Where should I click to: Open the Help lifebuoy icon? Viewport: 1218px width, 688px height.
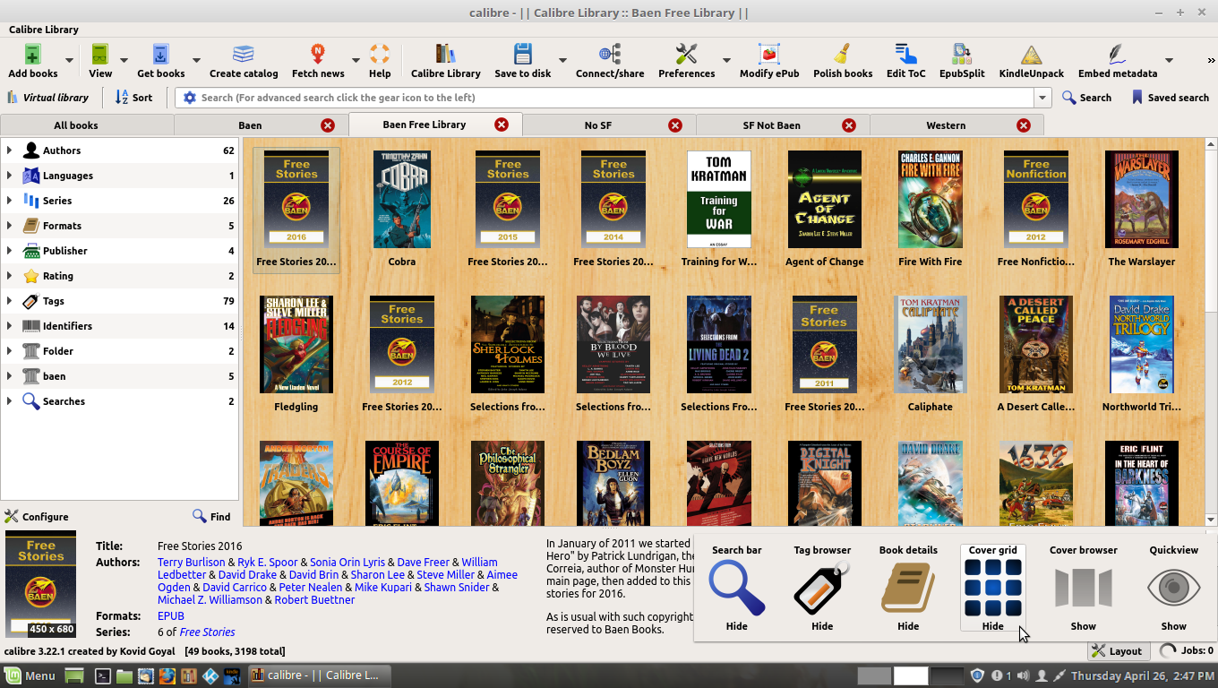[380, 54]
